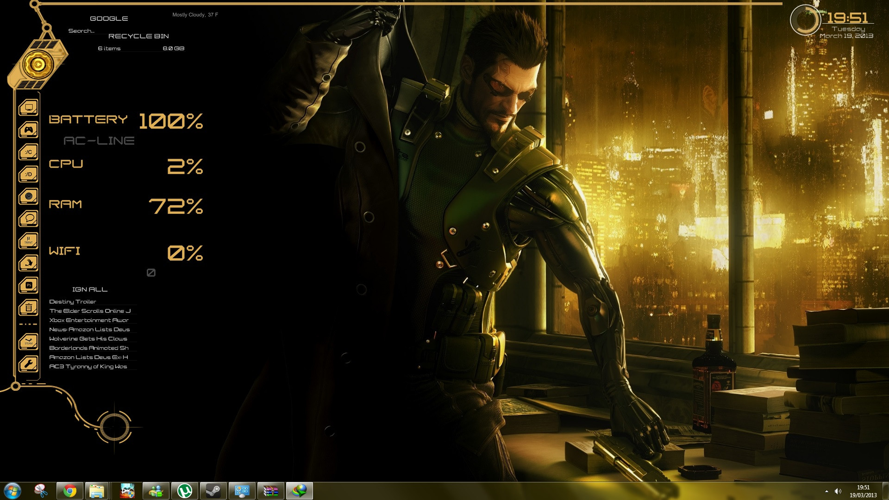This screenshot has height=500, width=889.
Task: Click the 19:51 desktop clock widget
Action: tap(847, 18)
